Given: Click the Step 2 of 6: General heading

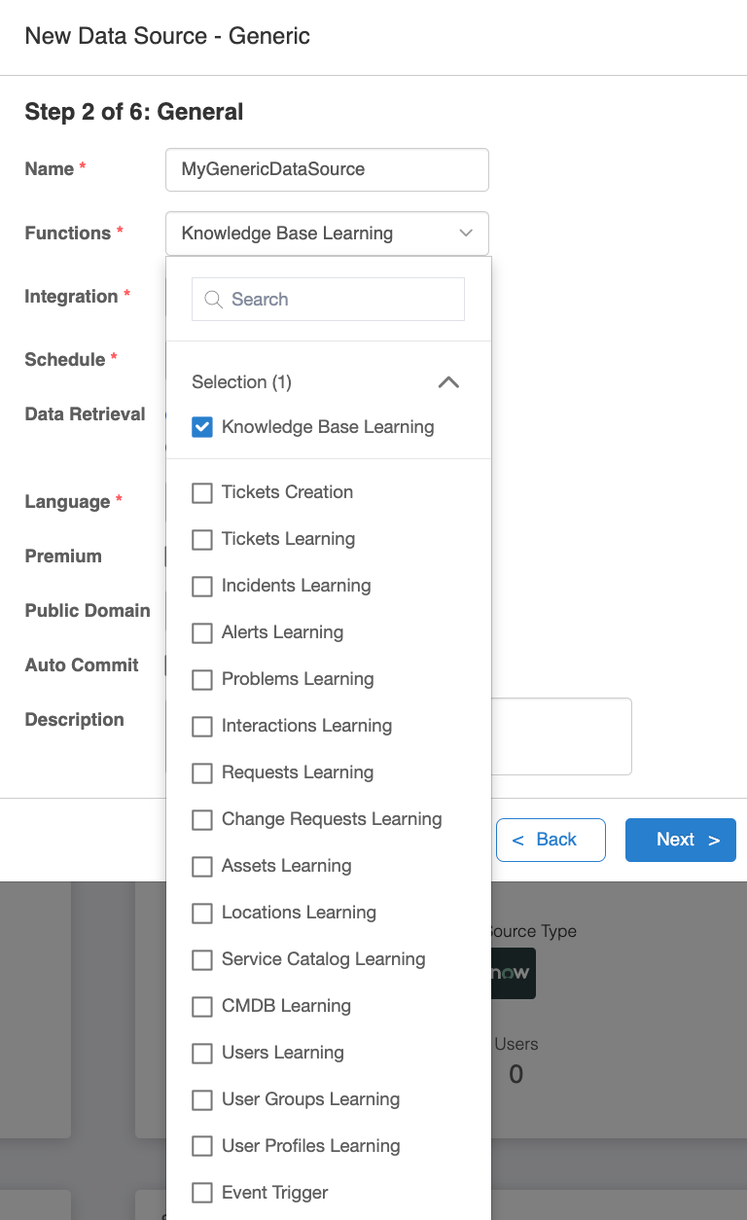Looking at the screenshot, I should click(x=134, y=112).
